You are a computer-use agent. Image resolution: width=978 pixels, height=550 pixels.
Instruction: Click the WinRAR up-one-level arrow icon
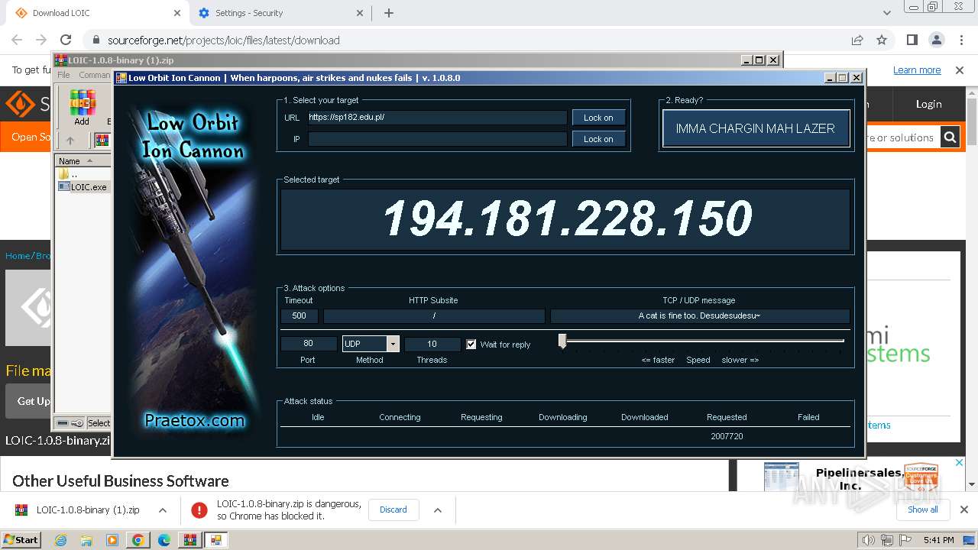tap(70, 140)
